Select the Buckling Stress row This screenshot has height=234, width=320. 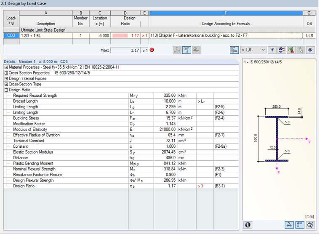pyautogui.click(x=121, y=118)
